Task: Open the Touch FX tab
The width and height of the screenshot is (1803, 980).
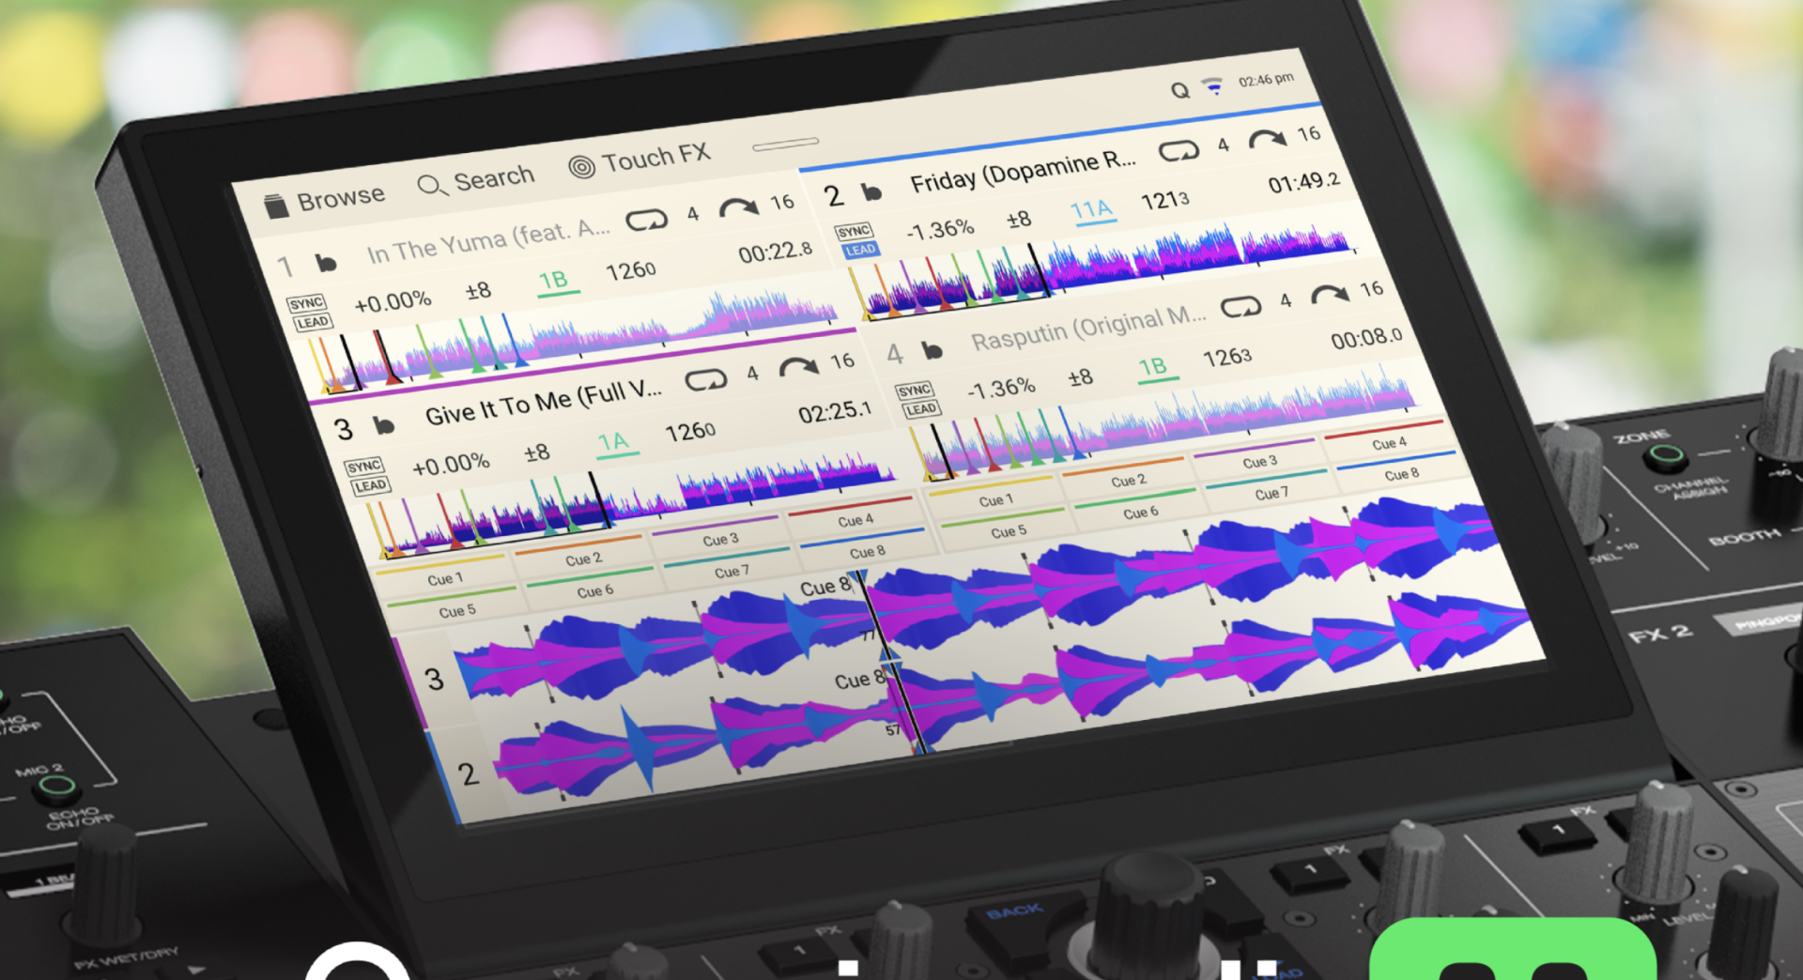Action: (x=640, y=160)
